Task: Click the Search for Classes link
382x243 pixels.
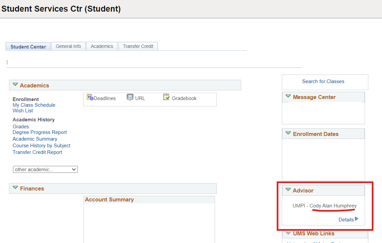Action: 323,81
